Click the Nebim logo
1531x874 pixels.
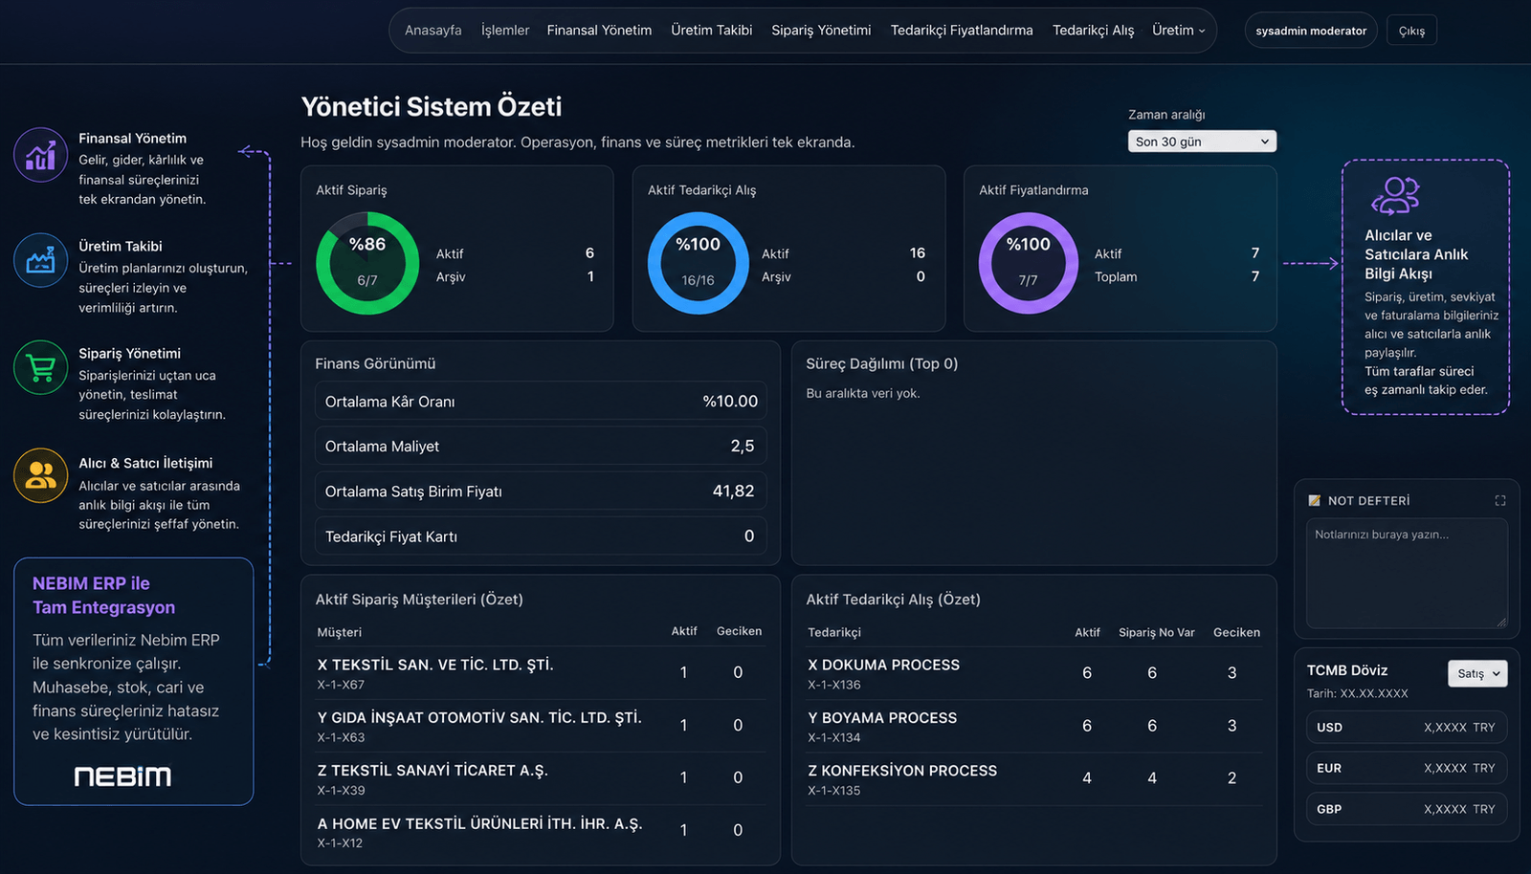pyautogui.click(x=122, y=776)
